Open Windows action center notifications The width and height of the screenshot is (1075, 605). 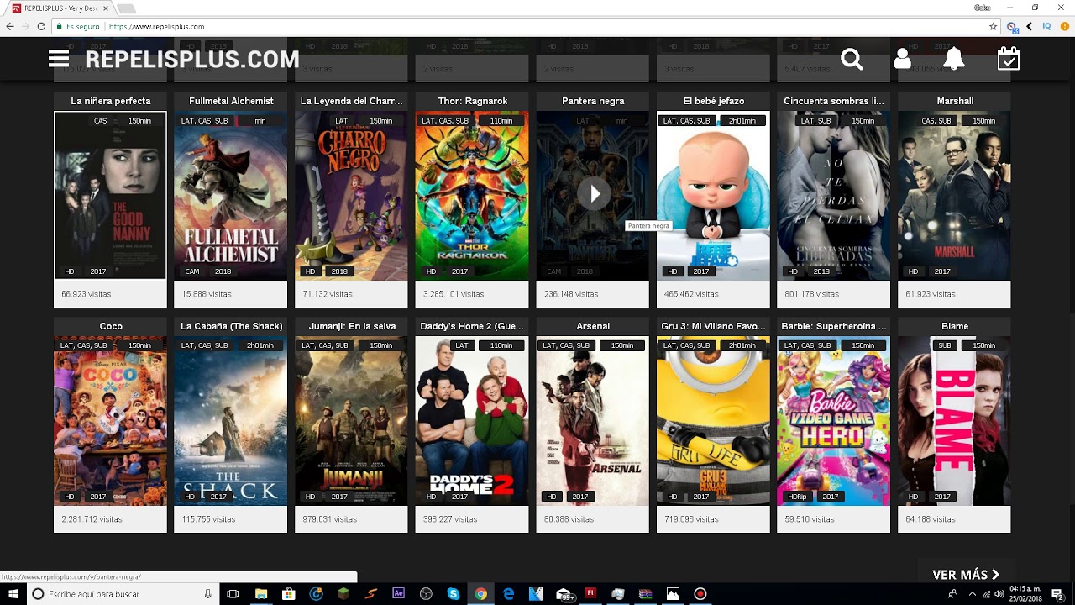[1058, 594]
